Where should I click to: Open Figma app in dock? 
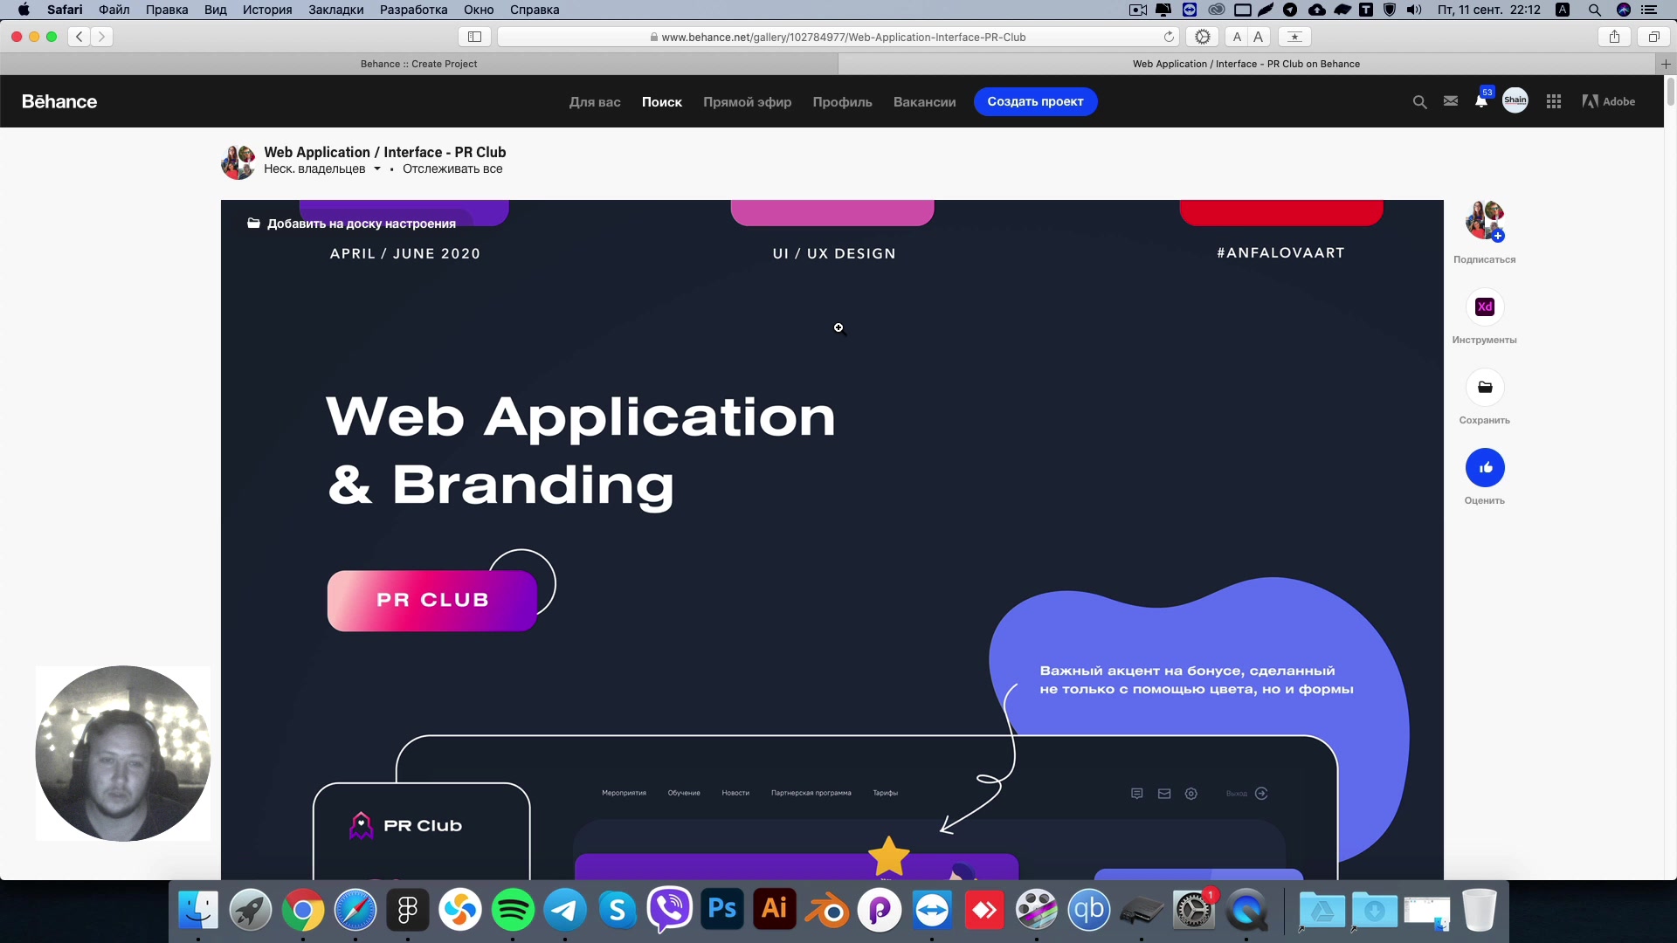(408, 911)
